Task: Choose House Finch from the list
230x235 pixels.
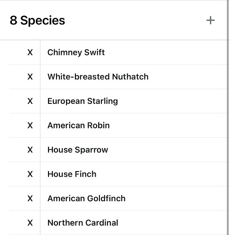Action: pos(72,174)
